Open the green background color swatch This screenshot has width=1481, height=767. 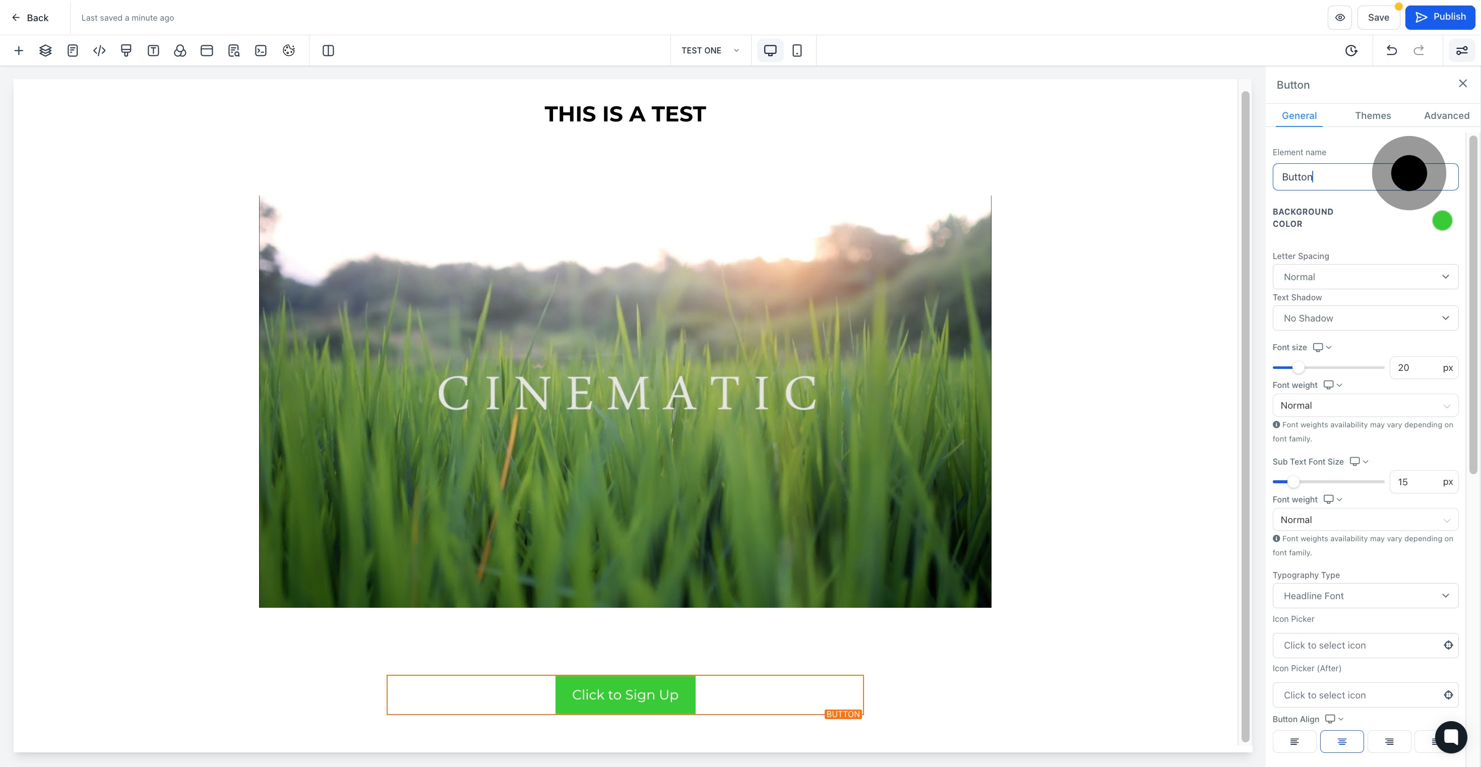1441,221
